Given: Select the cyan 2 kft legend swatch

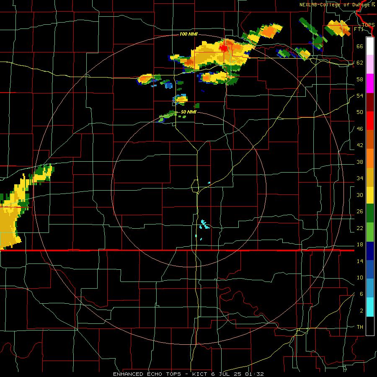Looking at the screenshot, I should coord(370,307).
